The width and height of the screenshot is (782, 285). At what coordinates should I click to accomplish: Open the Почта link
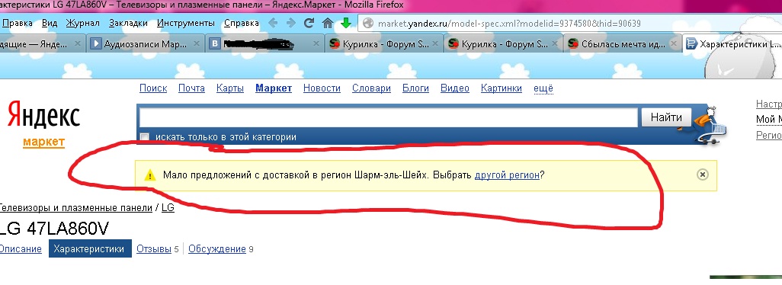191,88
